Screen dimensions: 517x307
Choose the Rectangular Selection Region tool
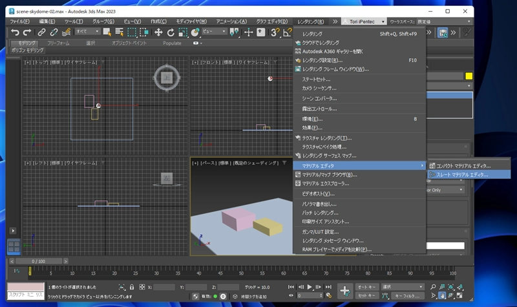(x=132, y=32)
